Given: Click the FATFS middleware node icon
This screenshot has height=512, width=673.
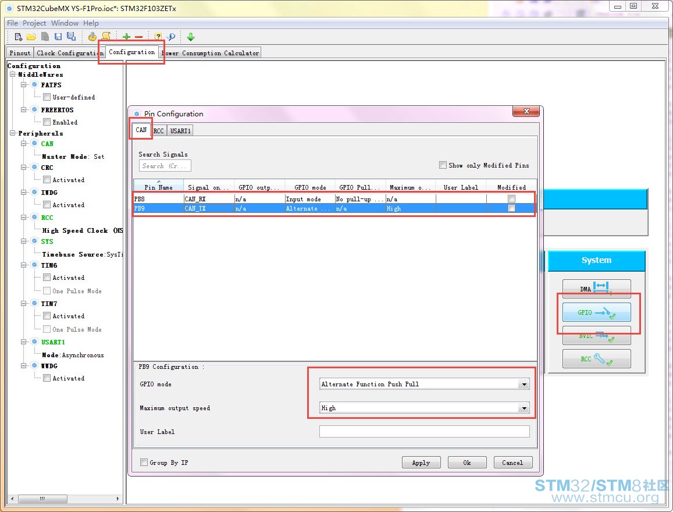Looking at the screenshot, I should pyautogui.click(x=35, y=84).
